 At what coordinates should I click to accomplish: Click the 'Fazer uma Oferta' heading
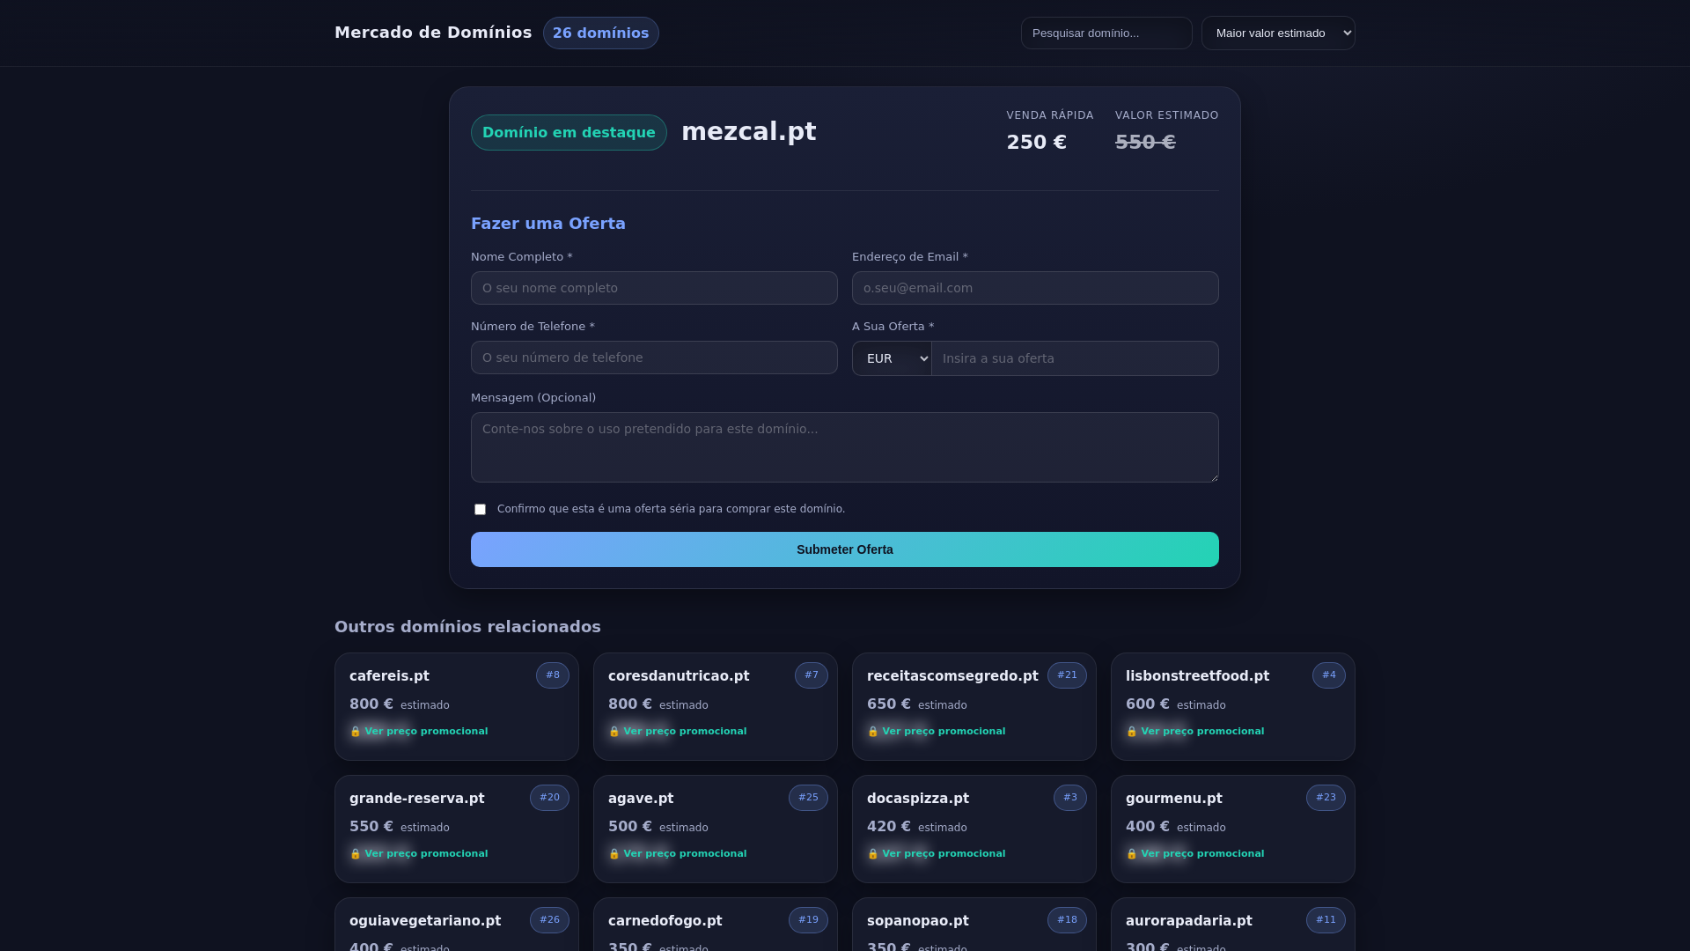548,224
